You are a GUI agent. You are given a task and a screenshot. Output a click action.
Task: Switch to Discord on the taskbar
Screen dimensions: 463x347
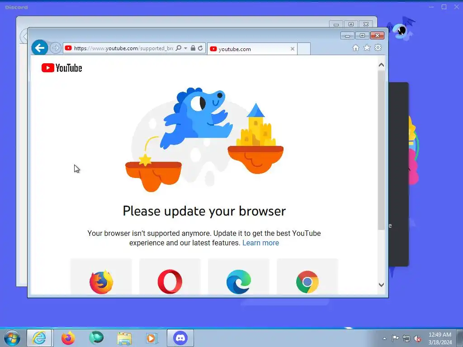tap(180, 338)
